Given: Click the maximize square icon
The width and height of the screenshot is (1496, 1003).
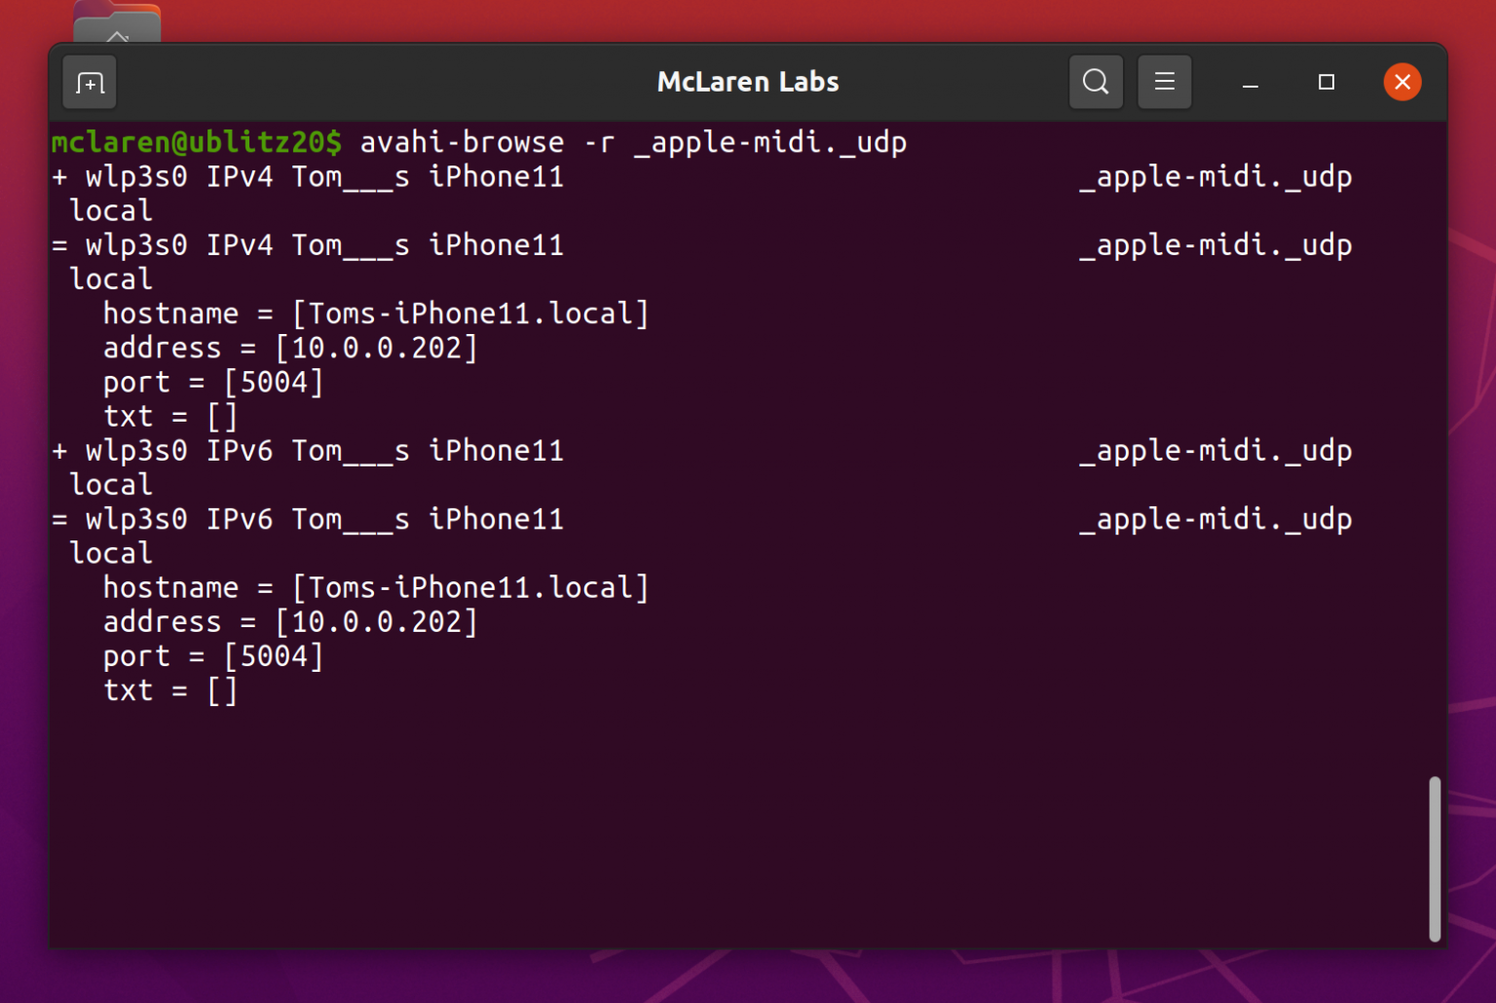Looking at the screenshot, I should (1326, 82).
